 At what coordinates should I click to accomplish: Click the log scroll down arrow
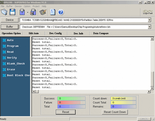[152, 88]
